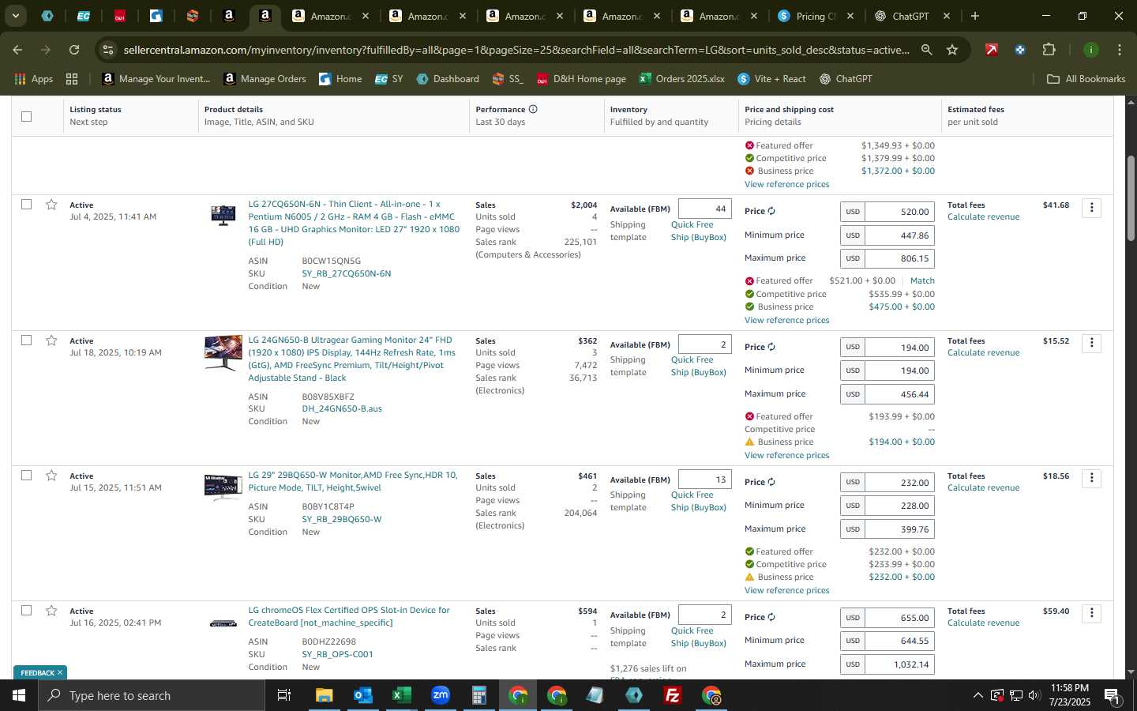Open the Performance info icon
Viewport: 1137px width, 711px height.
[x=533, y=109]
